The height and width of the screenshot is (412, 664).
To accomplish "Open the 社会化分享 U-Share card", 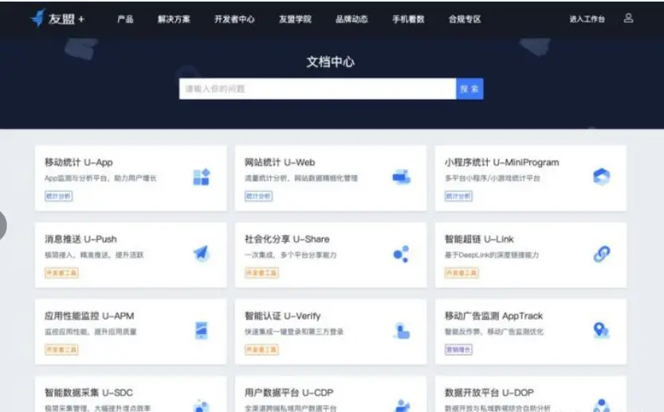I will coord(331,255).
